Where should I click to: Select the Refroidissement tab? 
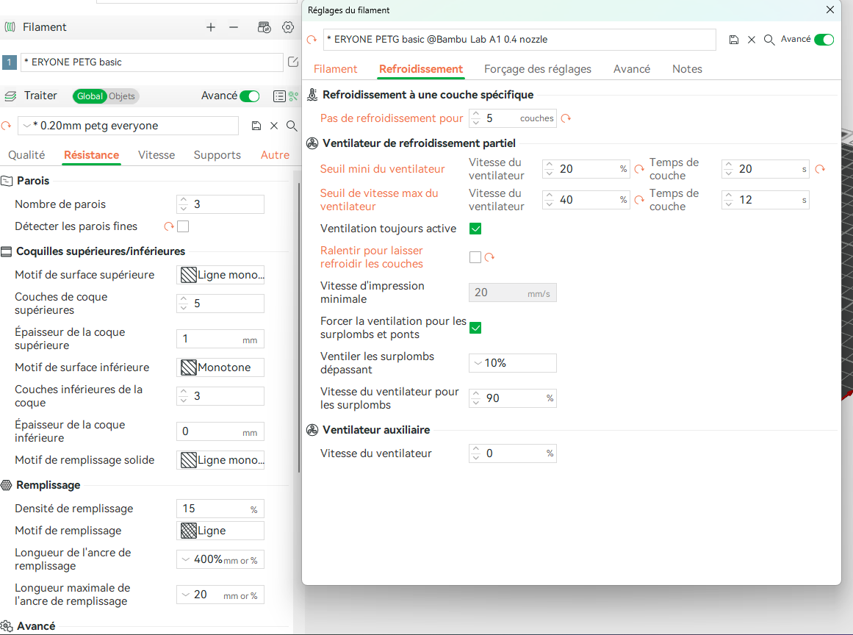click(421, 69)
